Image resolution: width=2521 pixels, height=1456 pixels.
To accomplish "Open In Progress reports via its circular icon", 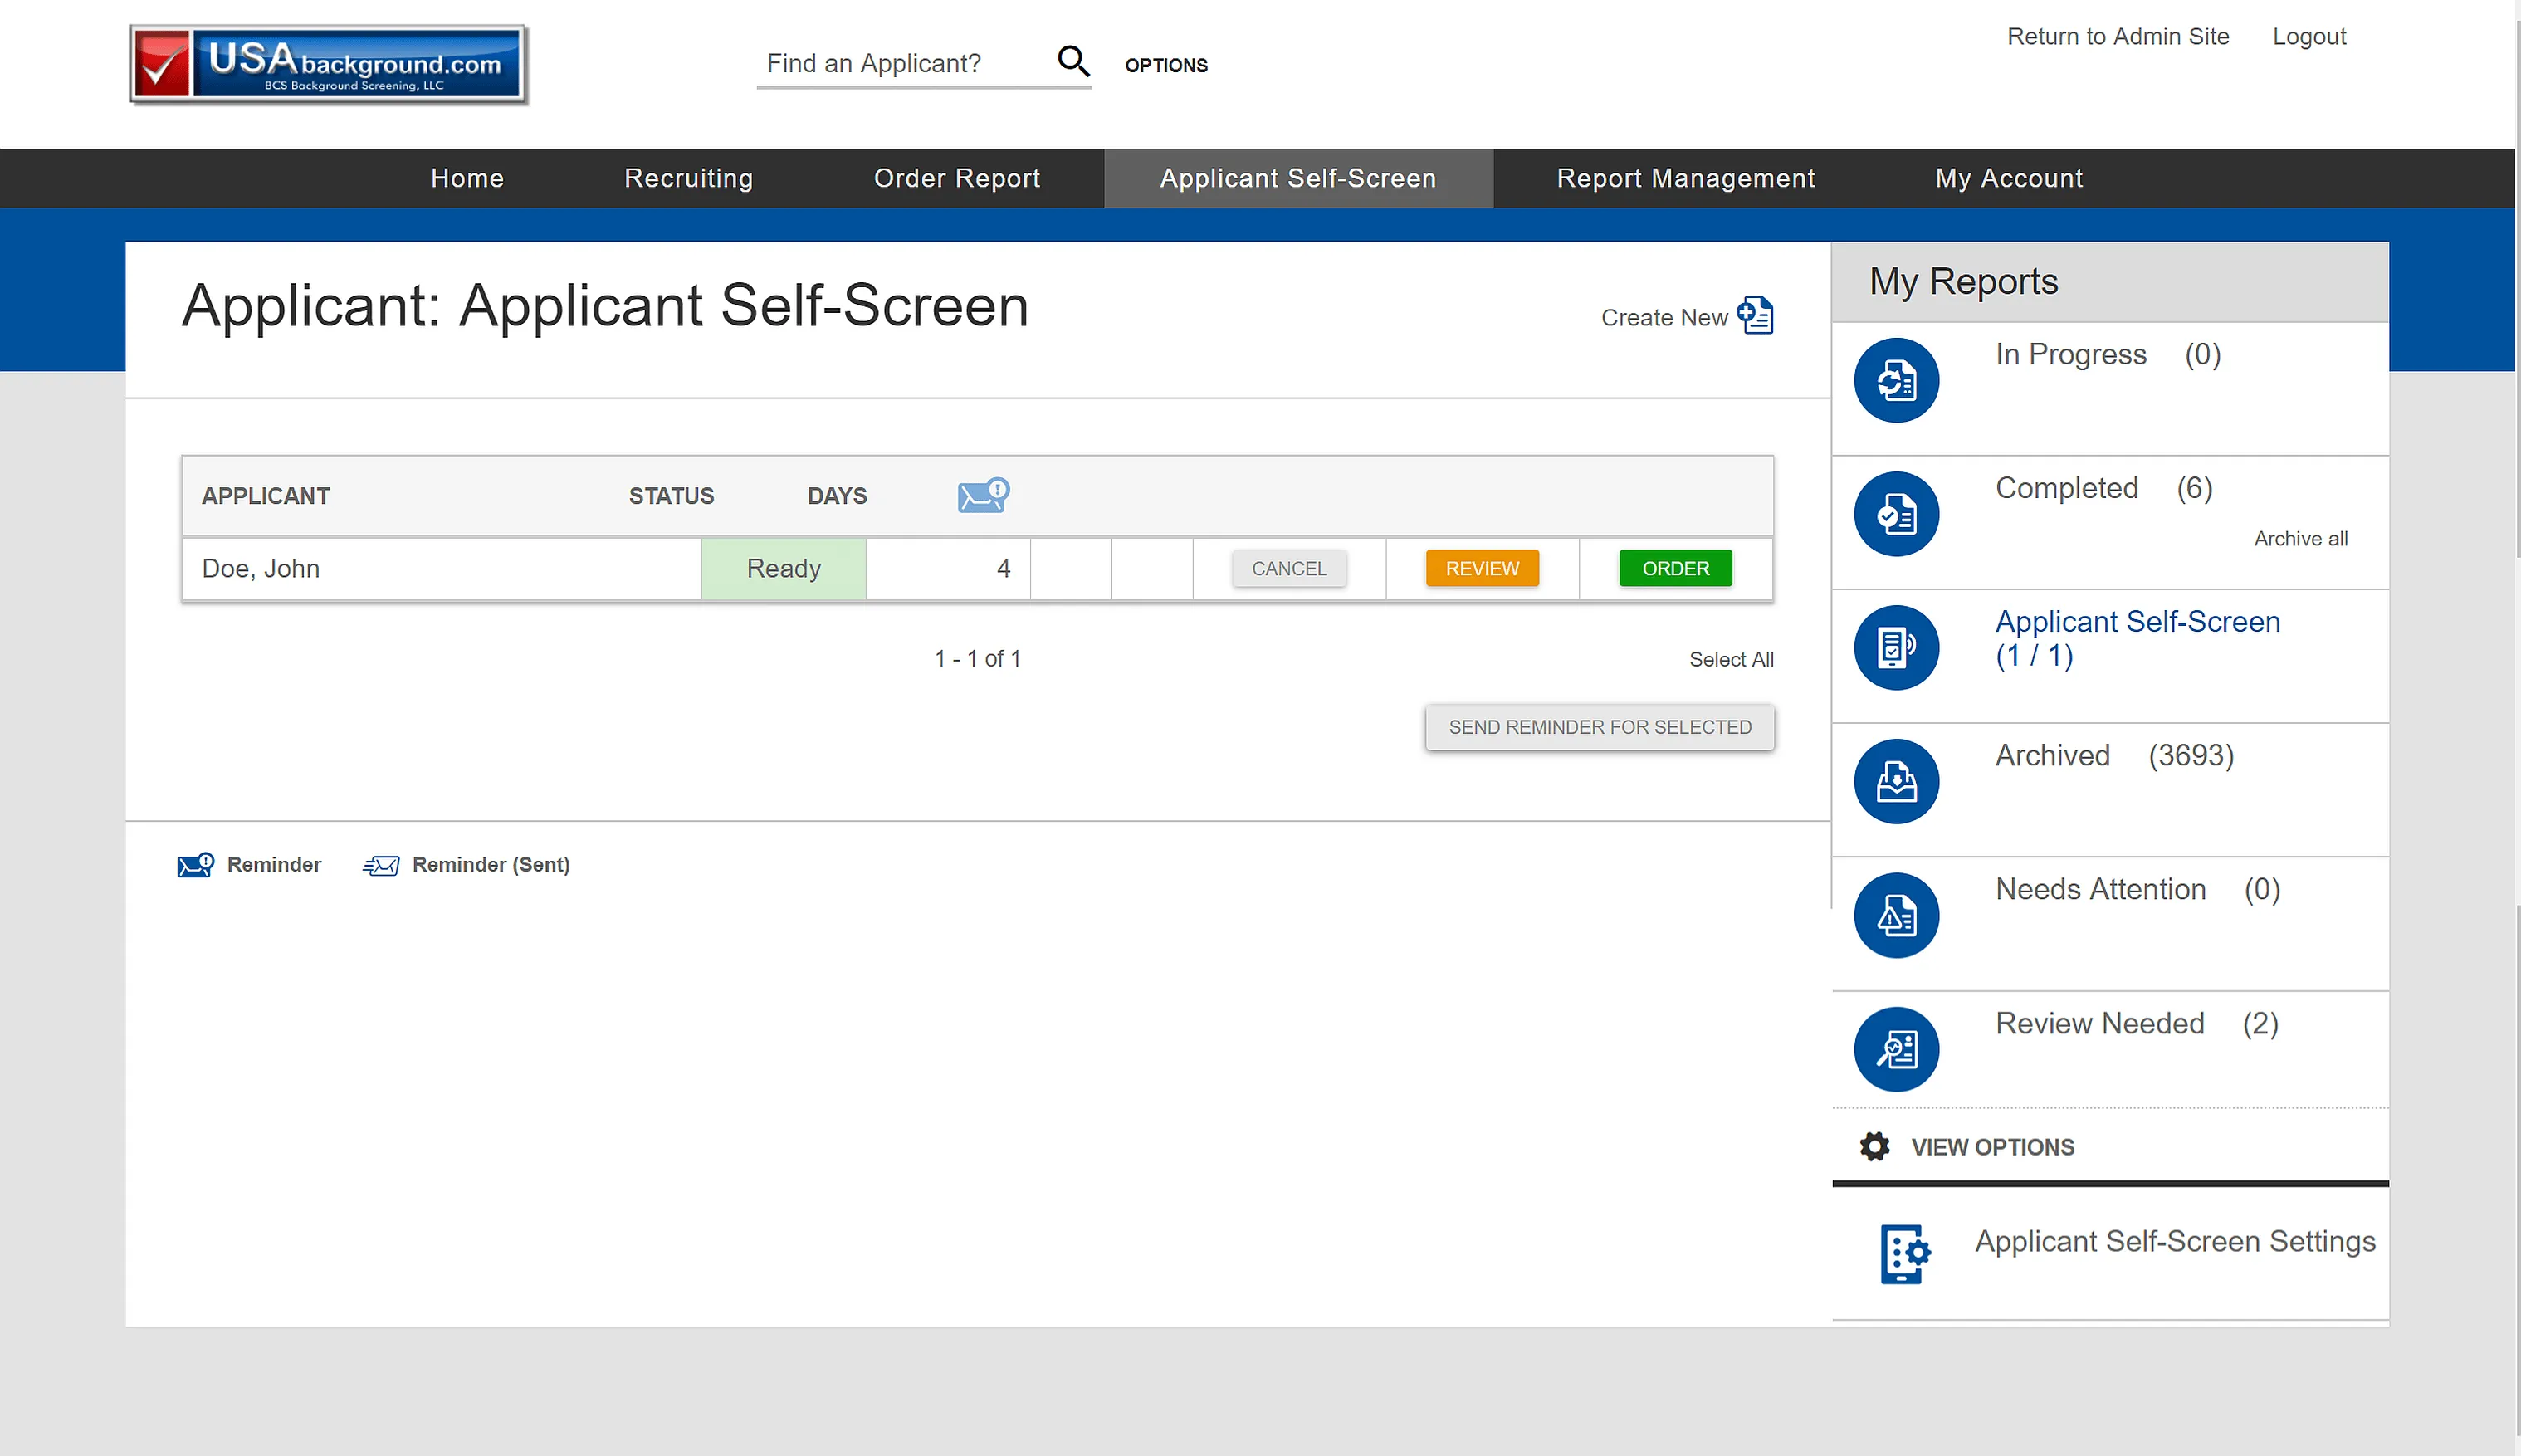I will (1896, 380).
